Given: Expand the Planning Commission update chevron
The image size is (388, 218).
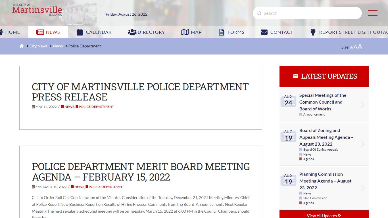Looking at the screenshot, I should tap(363, 188).
